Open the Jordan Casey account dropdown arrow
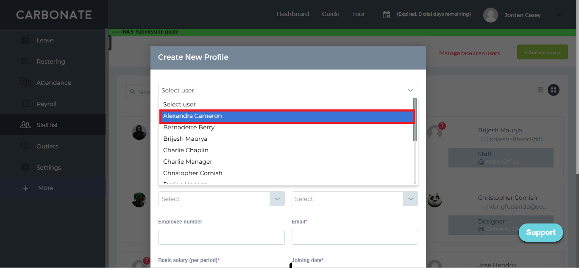This screenshot has height=268, width=579. pyautogui.click(x=558, y=15)
